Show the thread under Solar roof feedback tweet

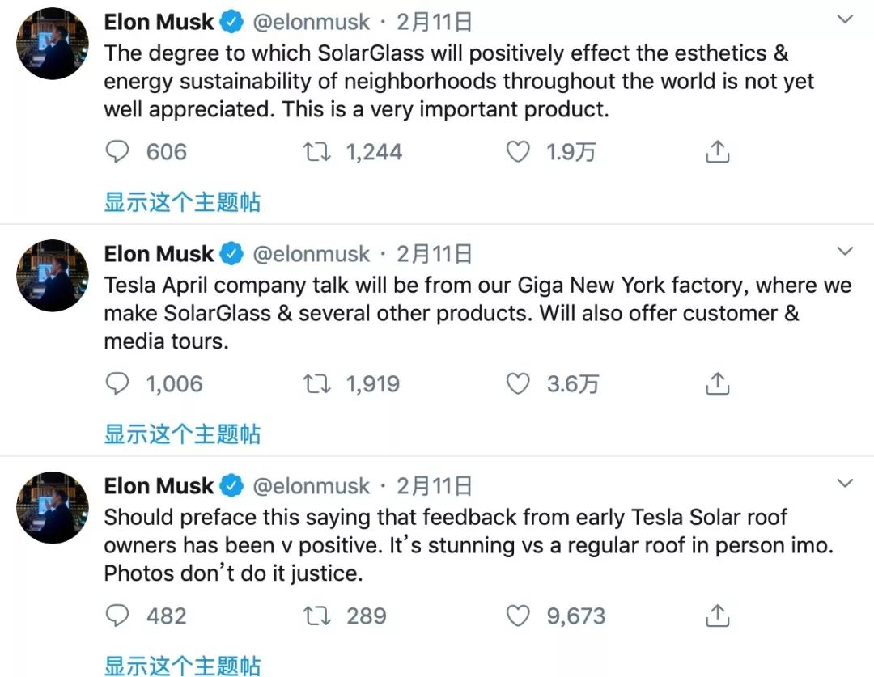point(182,666)
